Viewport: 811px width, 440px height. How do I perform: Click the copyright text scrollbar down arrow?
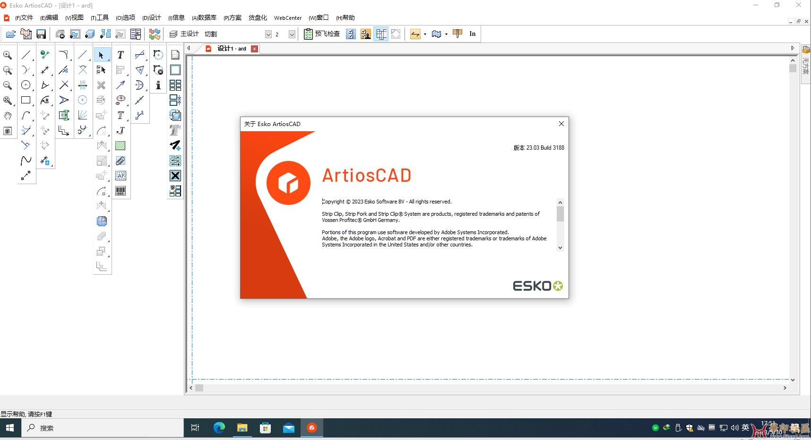560,248
